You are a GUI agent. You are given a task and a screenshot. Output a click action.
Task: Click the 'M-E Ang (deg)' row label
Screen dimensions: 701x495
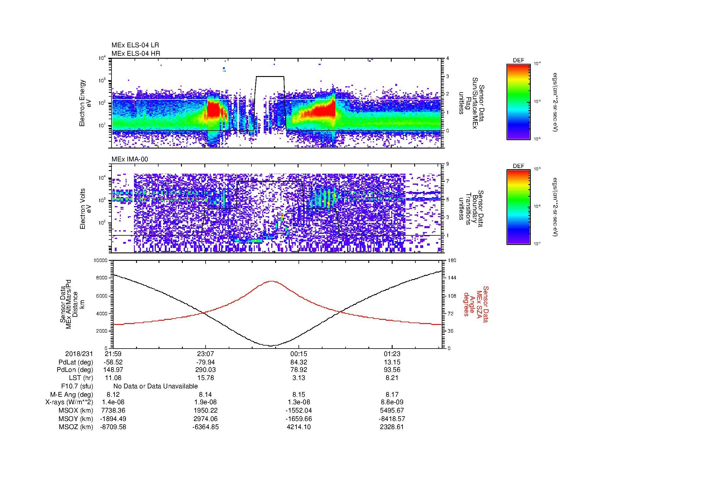click(x=71, y=394)
